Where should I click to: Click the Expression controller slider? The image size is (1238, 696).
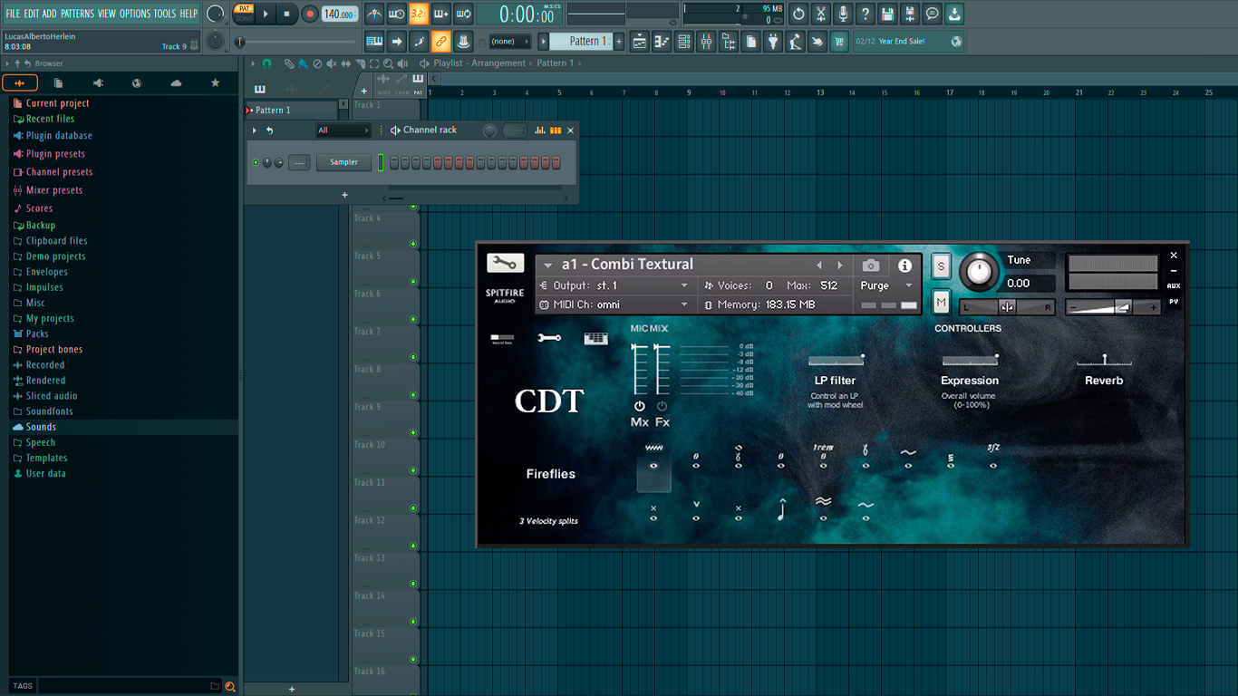pyautogui.click(x=970, y=361)
